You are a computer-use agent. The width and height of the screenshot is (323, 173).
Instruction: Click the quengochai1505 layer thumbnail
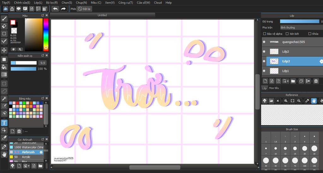274,42
